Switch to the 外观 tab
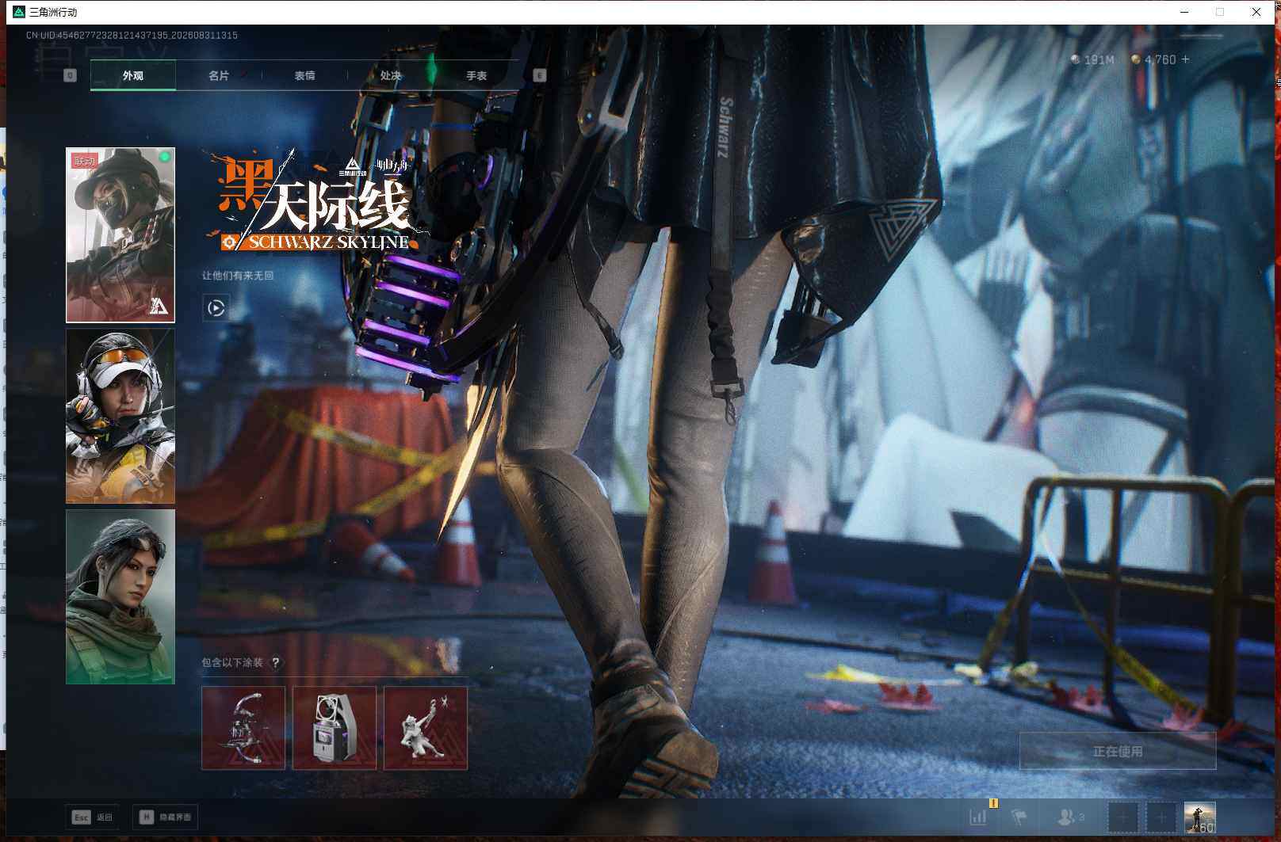Image resolution: width=1281 pixels, height=842 pixels. point(133,75)
